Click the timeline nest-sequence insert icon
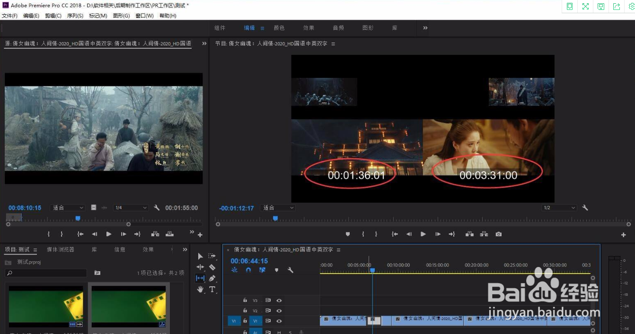Image resolution: width=635 pixels, height=334 pixels. (x=235, y=270)
